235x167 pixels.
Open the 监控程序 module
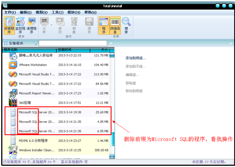point(20,26)
